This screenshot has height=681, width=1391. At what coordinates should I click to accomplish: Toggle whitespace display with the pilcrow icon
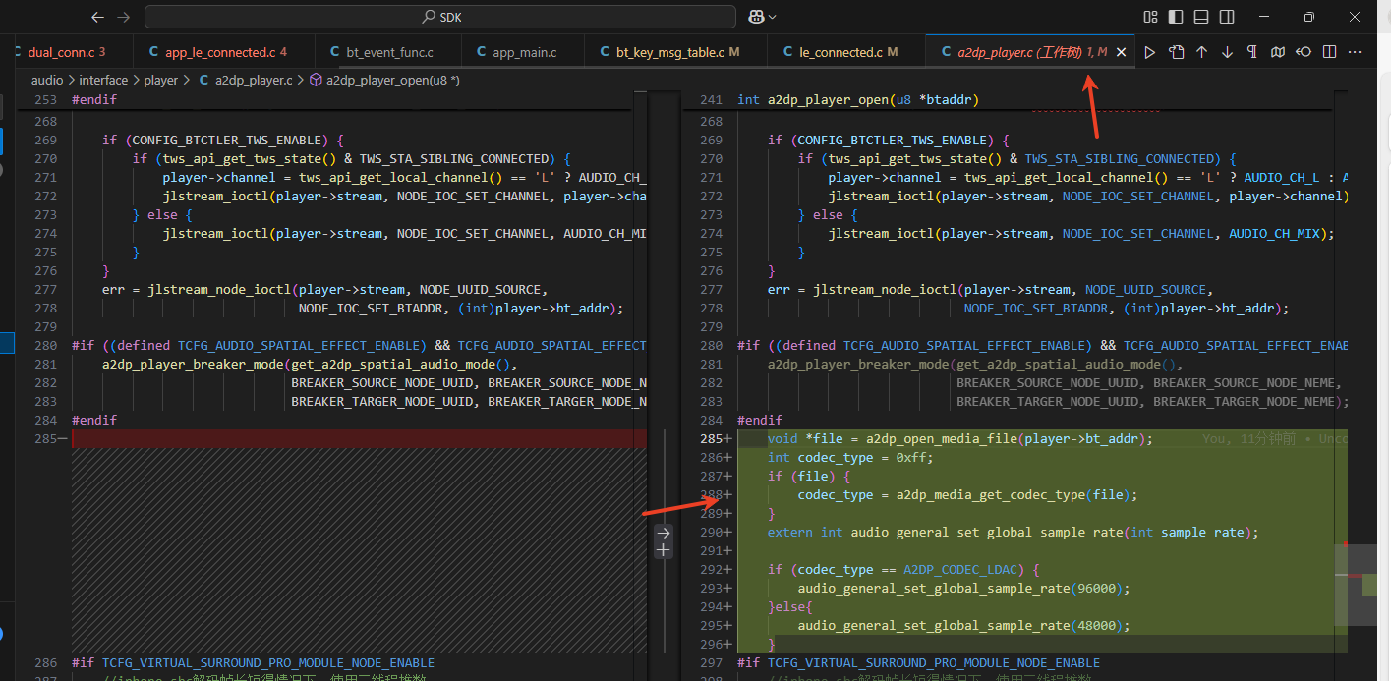1252,52
